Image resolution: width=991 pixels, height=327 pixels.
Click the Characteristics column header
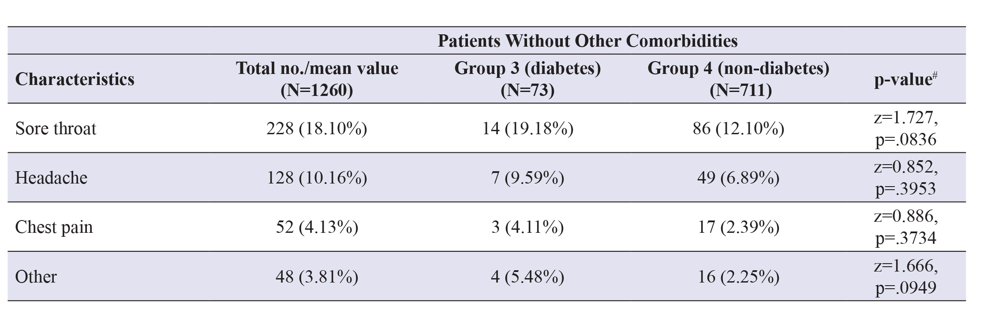[75, 79]
